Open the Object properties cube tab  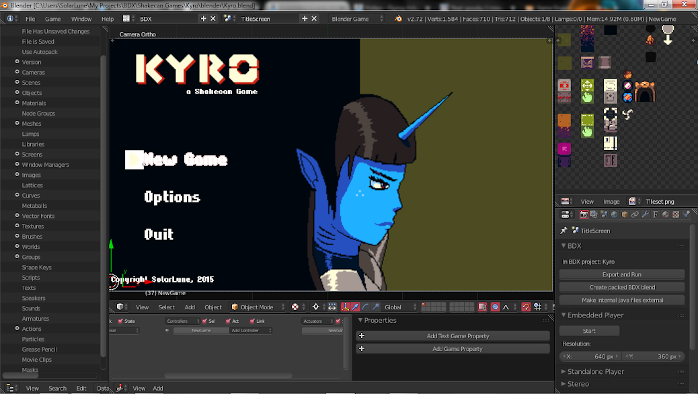point(625,214)
